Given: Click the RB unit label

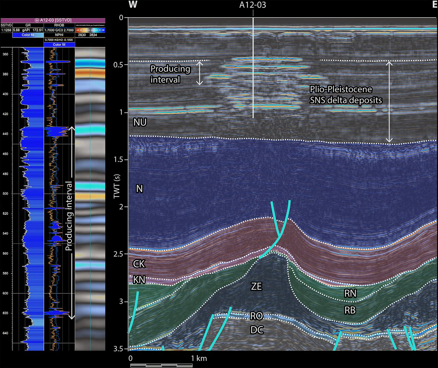Looking at the screenshot, I should [x=350, y=310].
